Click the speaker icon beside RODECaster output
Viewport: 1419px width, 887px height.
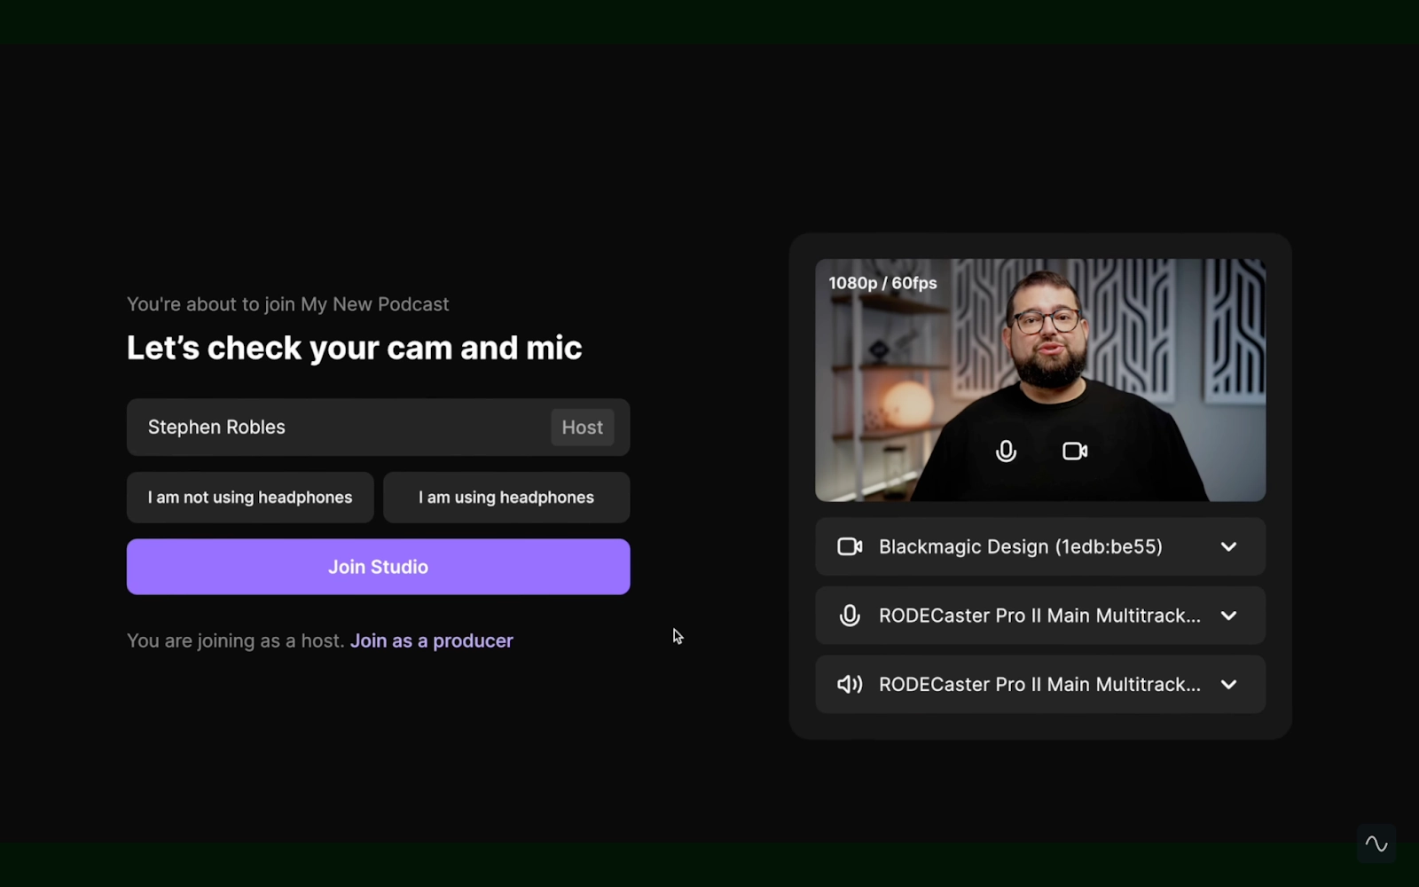[x=849, y=684]
